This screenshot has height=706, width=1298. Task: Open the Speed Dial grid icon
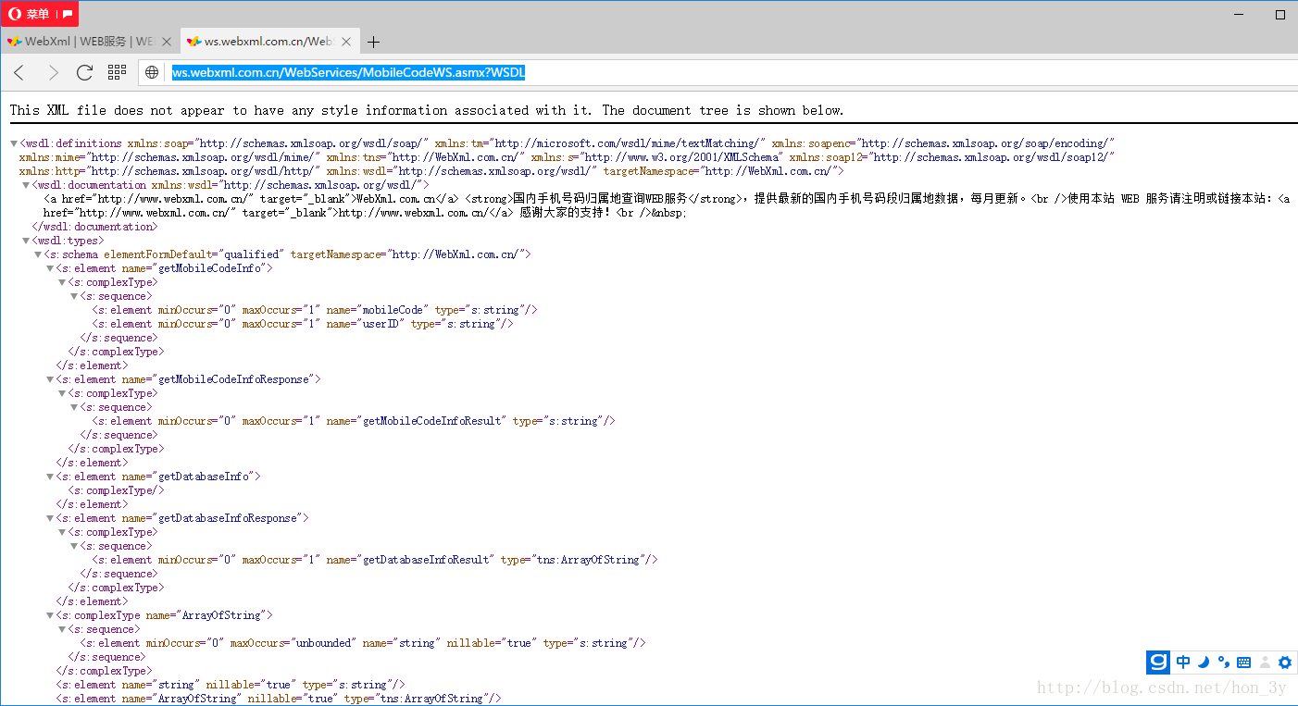pyautogui.click(x=117, y=72)
